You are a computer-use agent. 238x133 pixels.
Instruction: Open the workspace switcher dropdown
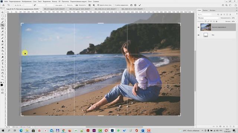231,5
